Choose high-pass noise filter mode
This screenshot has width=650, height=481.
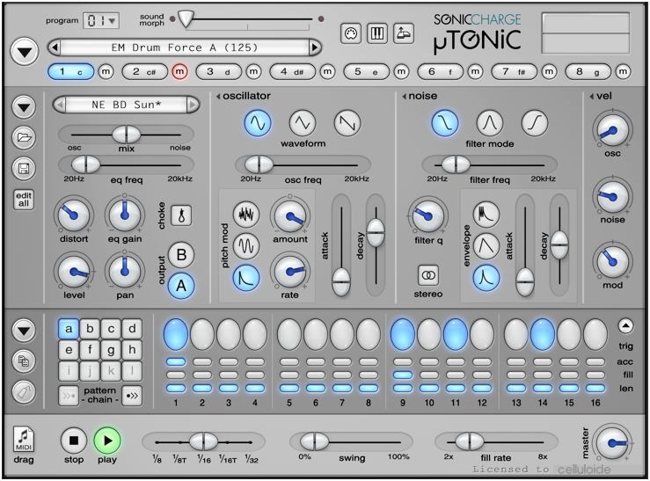pyautogui.click(x=535, y=123)
